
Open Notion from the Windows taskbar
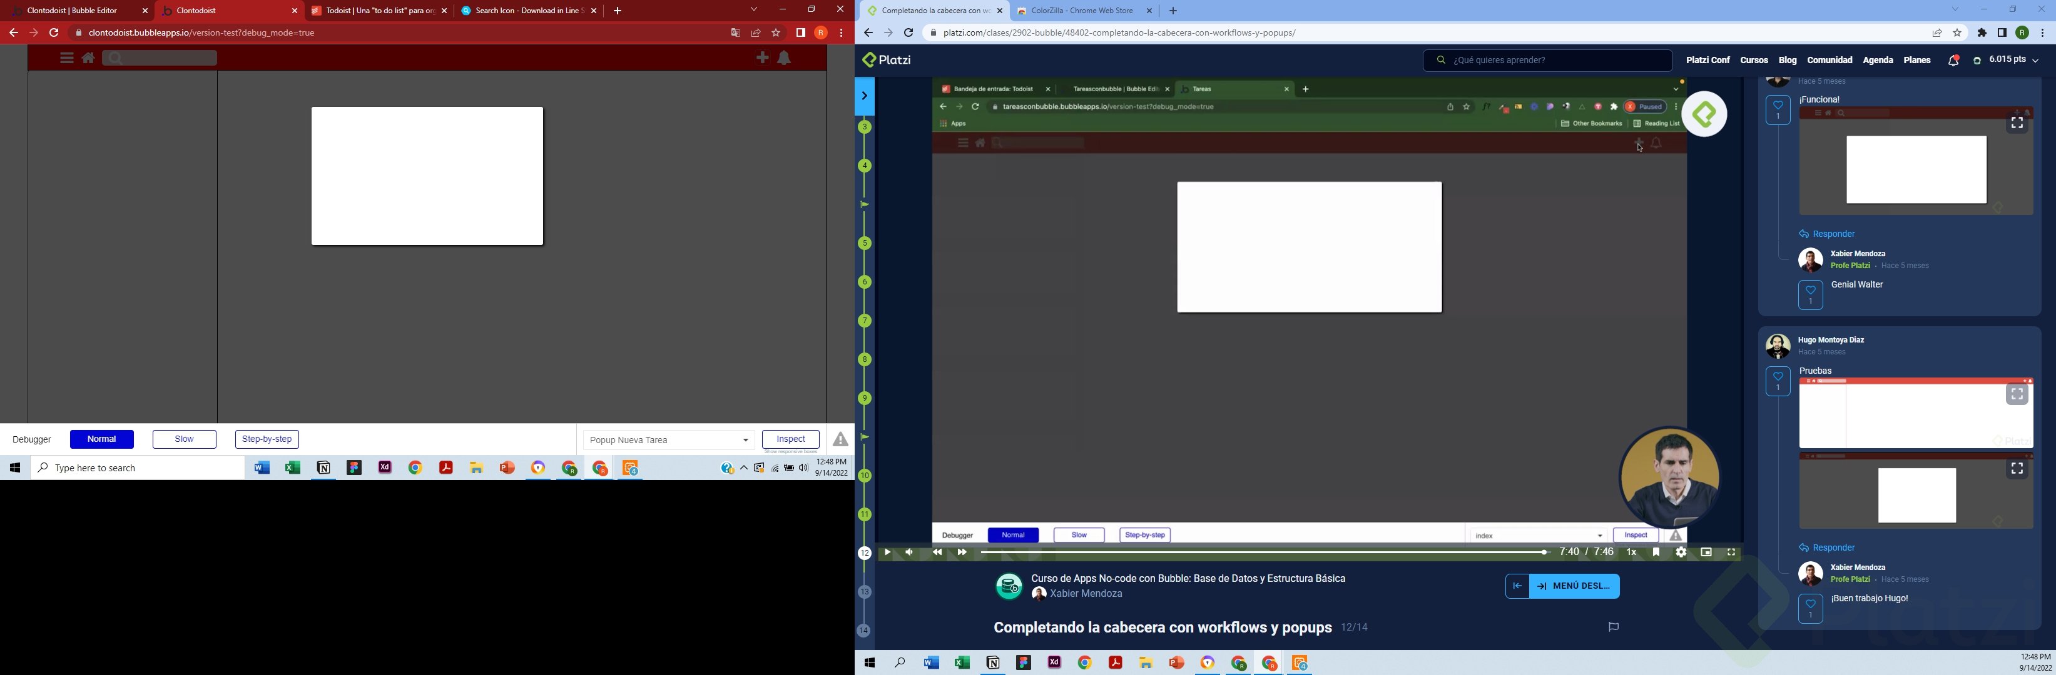click(323, 467)
